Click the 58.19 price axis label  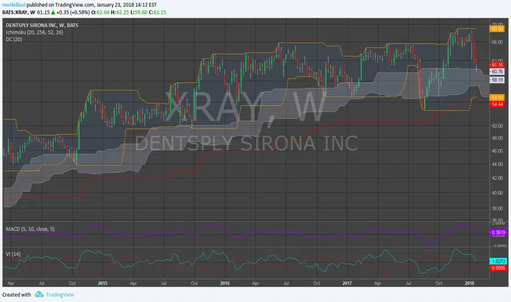point(497,80)
